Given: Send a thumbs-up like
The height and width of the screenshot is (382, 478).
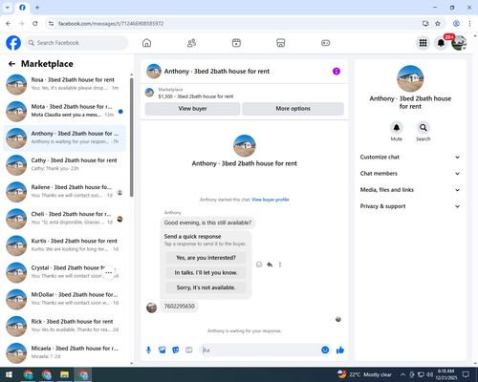Looking at the screenshot, I should pyautogui.click(x=340, y=350).
